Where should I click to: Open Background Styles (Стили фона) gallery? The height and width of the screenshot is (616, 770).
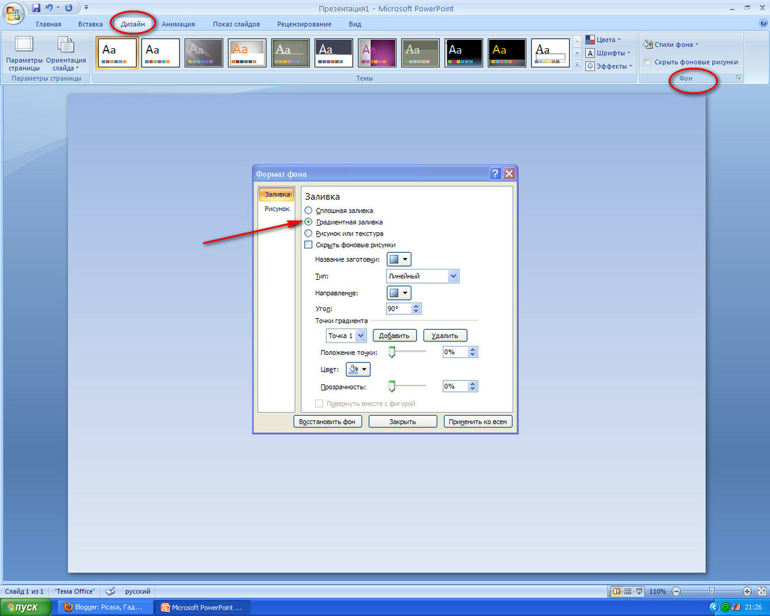tap(671, 44)
